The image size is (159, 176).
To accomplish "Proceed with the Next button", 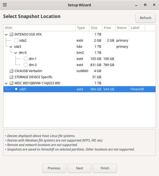I will (x=79, y=168).
